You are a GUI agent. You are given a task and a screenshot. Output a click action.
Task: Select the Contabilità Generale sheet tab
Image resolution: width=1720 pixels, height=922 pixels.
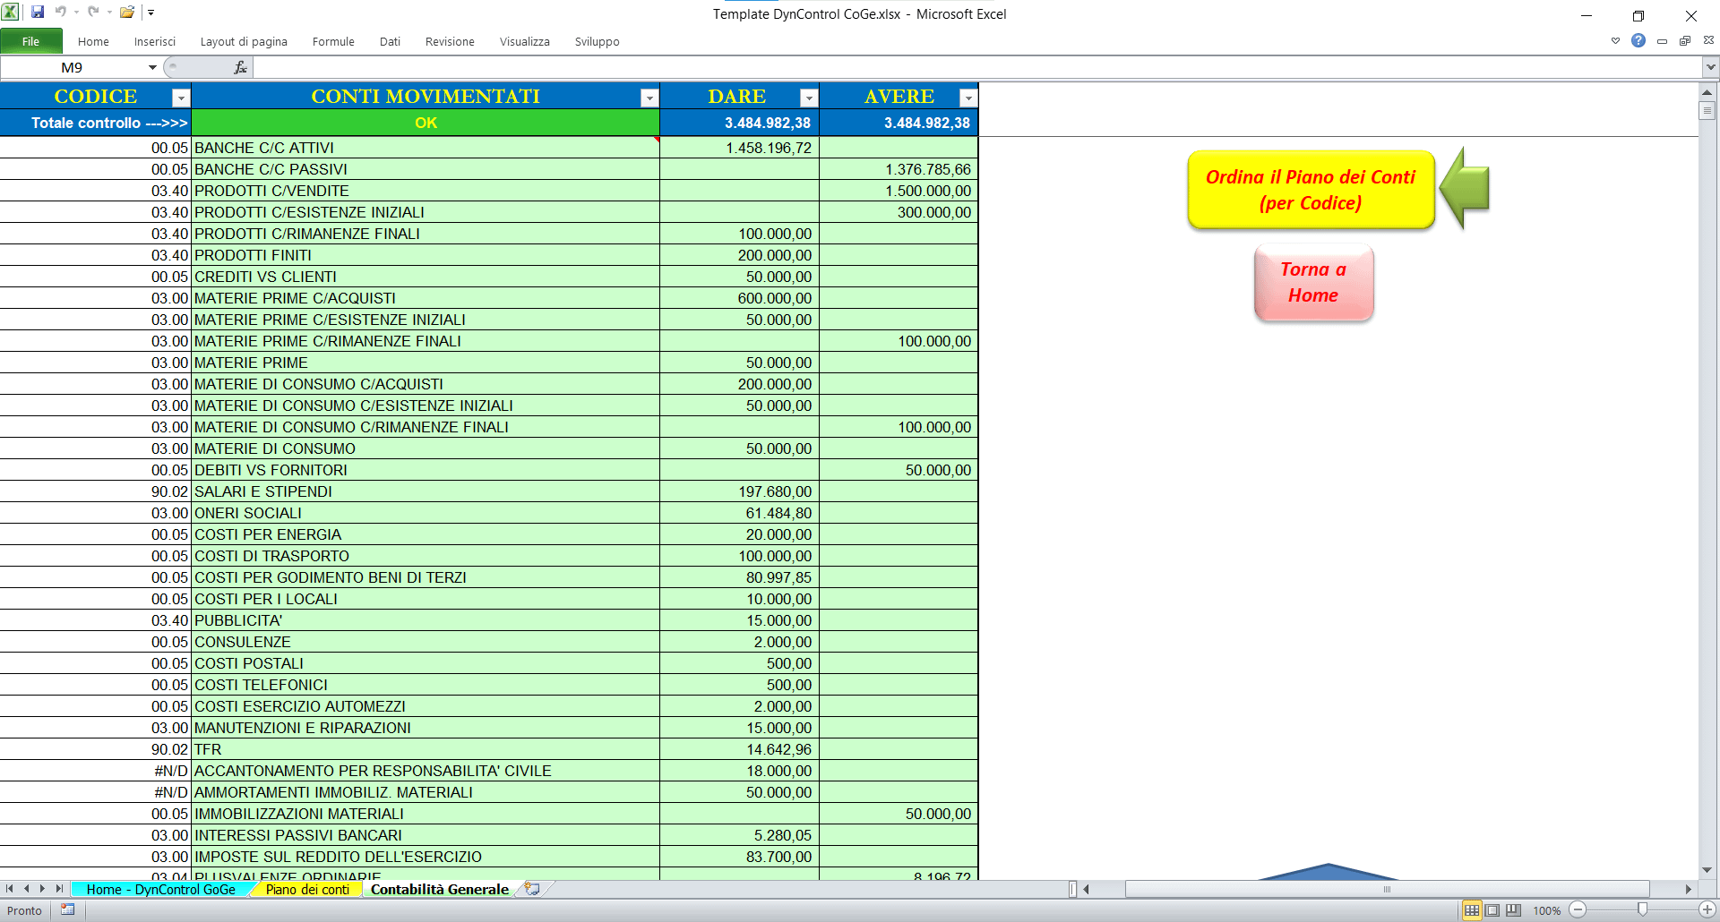click(x=440, y=889)
